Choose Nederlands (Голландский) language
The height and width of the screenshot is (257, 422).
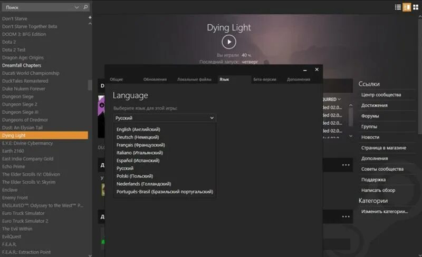pyautogui.click(x=143, y=184)
